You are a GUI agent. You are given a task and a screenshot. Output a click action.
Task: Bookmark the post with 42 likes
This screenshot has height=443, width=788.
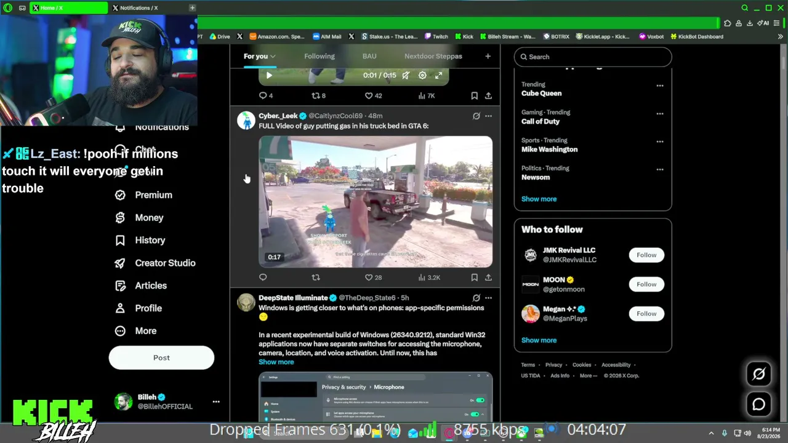pyautogui.click(x=474, y=95)
